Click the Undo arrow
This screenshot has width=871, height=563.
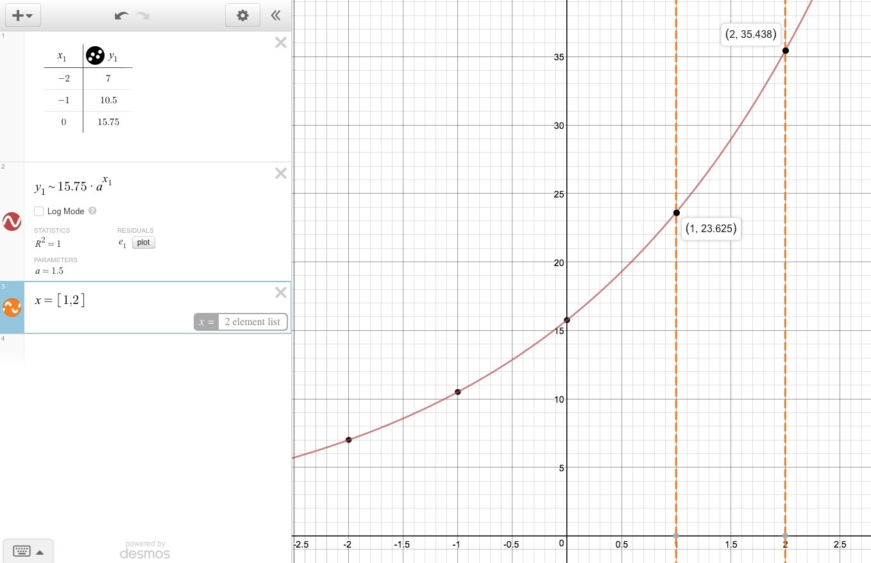tap(121, 15)
